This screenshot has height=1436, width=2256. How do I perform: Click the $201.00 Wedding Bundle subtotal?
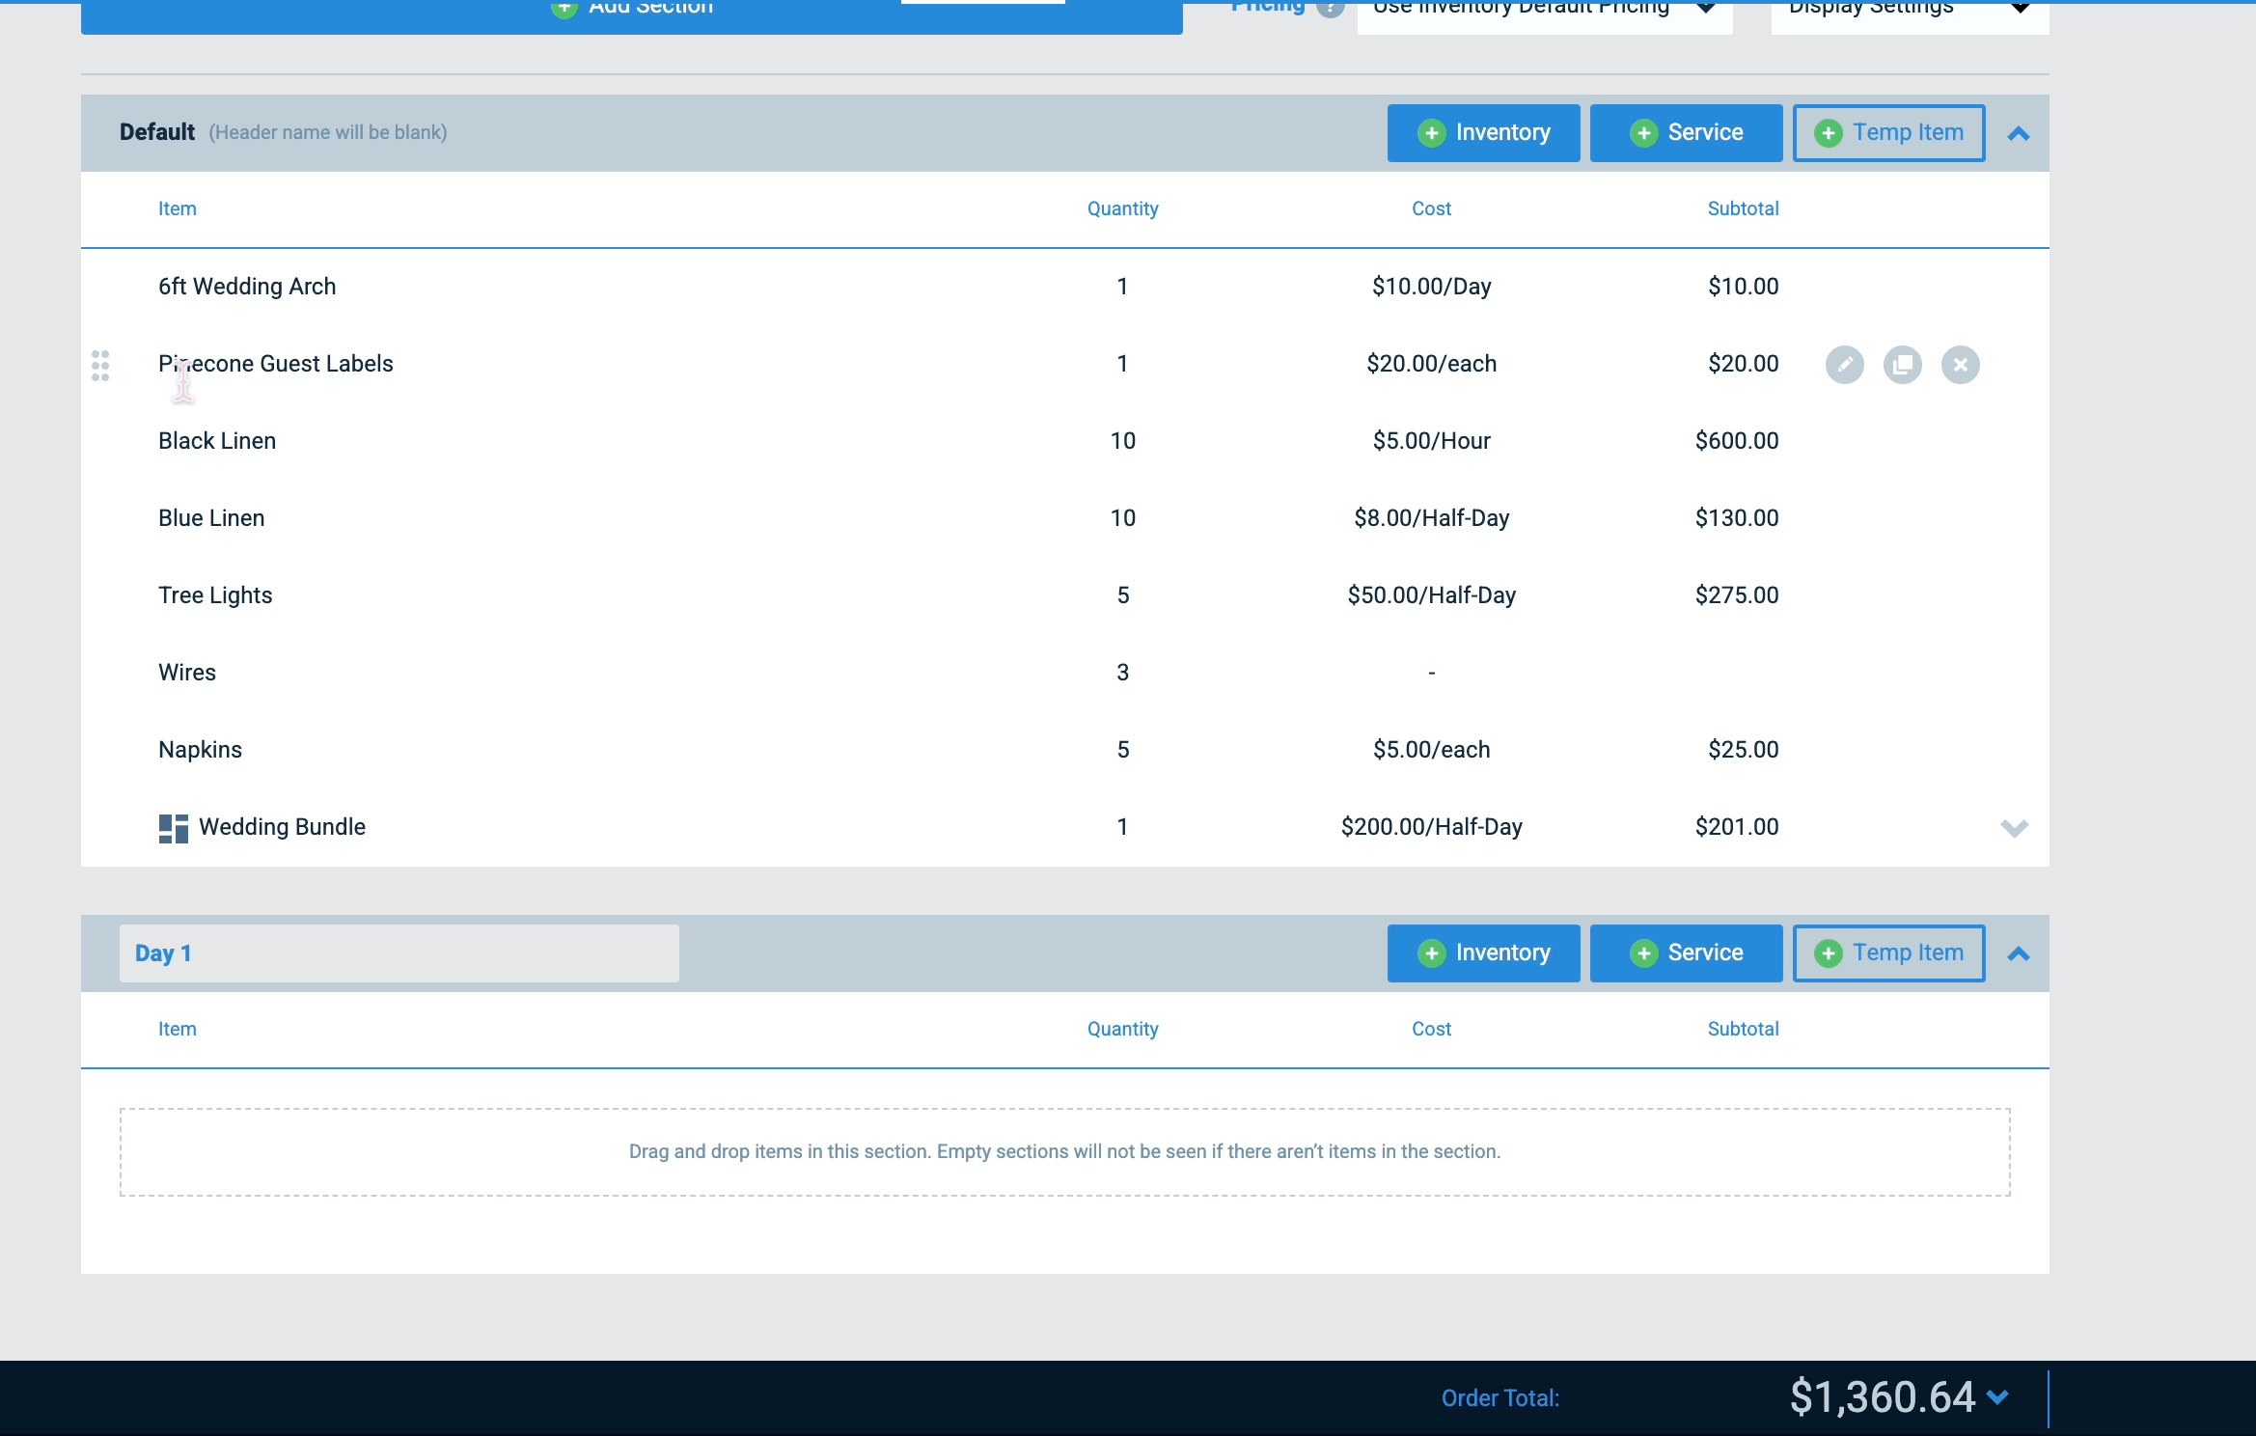pos(1737,827)
